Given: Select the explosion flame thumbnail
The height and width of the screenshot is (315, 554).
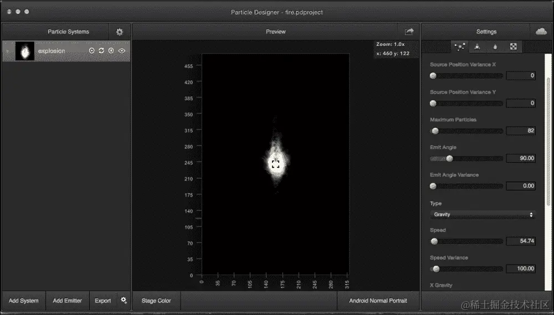Looking at the screenshot, I should [x=25, y=51].
